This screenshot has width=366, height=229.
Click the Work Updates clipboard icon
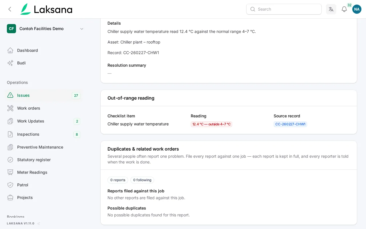point(10,121)
